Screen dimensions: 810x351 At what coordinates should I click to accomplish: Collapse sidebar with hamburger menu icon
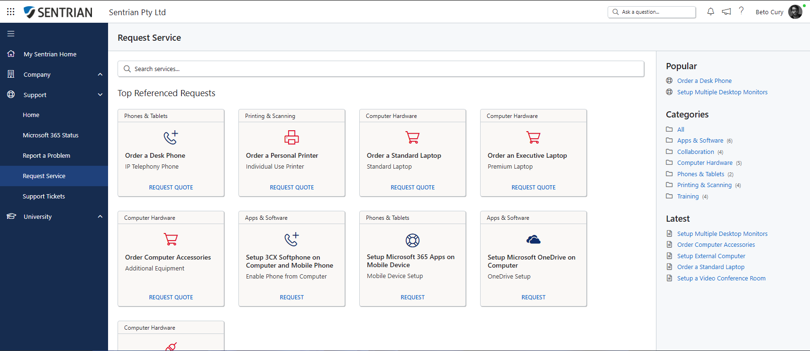point(11,34)
